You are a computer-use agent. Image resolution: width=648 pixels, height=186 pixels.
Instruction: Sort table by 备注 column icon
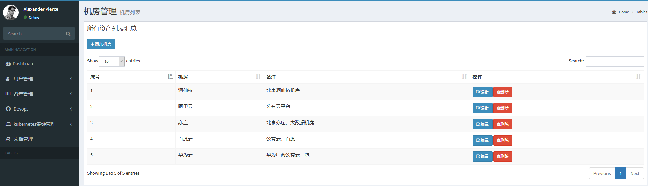pos(464,77)
